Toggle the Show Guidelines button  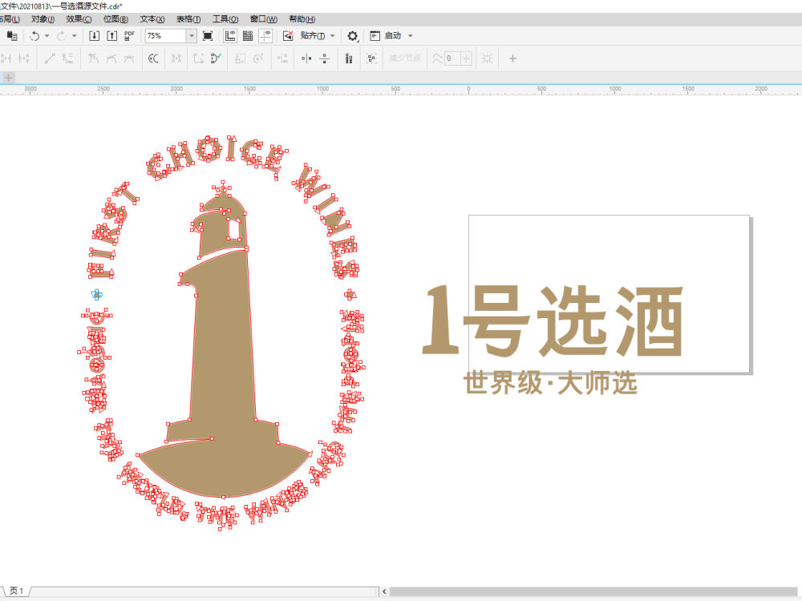tap(265, 36)
